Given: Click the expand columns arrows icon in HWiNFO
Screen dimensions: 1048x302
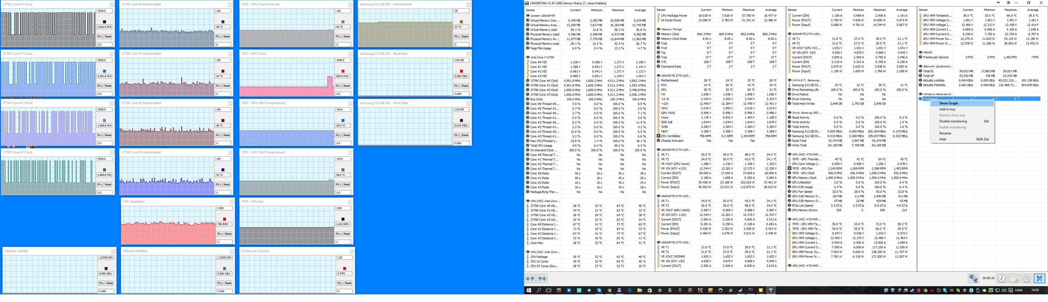Looking at the screenshot, I should pyautogui.click(x=530, y=278).
